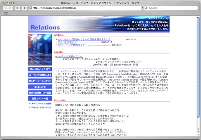This screenshot has height=140, width=201.
Task: Click the News image thumbnail
Action: pyautogui.click(x=40, y=50)
